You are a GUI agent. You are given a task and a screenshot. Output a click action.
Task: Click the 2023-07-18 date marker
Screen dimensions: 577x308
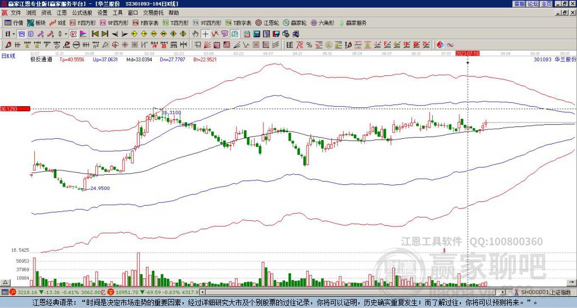(x=467, y=53)
